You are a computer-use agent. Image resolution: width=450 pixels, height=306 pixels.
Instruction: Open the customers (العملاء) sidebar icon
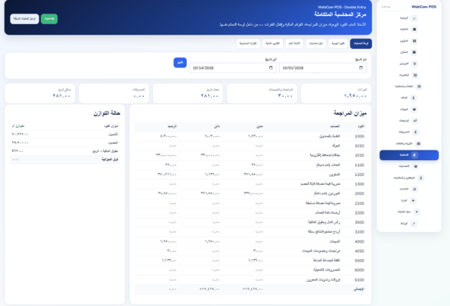tap(414, 97)
